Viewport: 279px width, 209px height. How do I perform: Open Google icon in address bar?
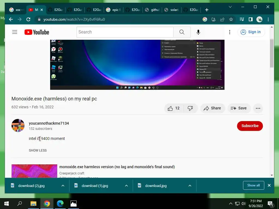tap(205, 19)
